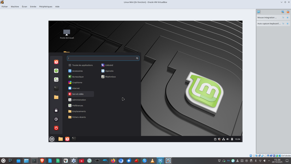The width and height of the screenshot is (291, 164).
Task: Select the Bureautique category
Action: point(77,77)
